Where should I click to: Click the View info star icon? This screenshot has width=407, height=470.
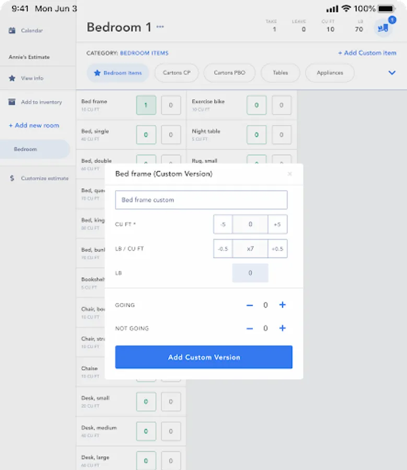tap(12, 78)
